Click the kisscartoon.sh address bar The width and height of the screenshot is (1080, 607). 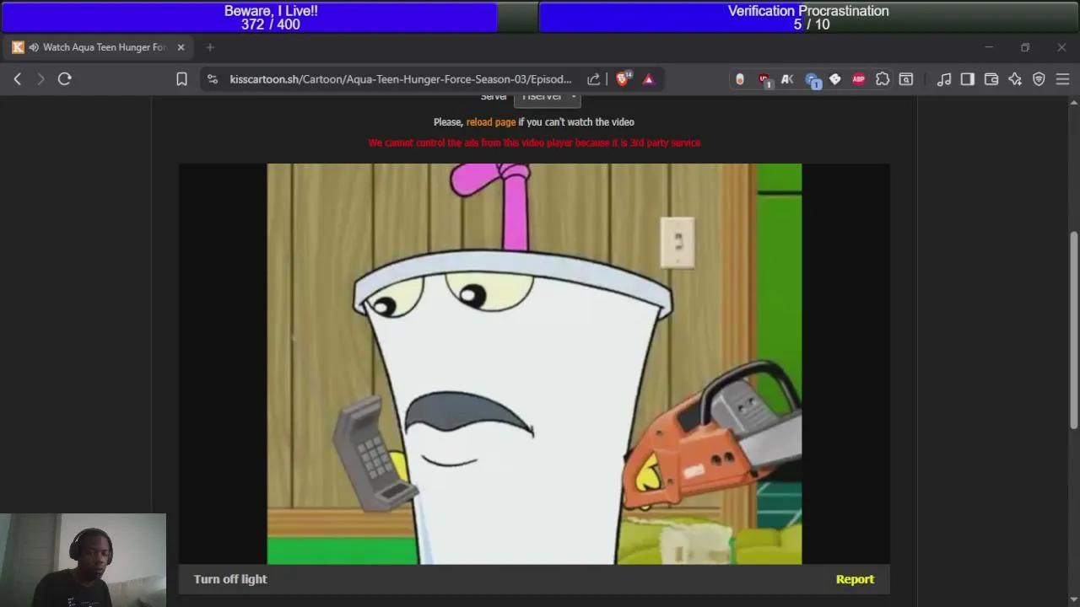401,79
